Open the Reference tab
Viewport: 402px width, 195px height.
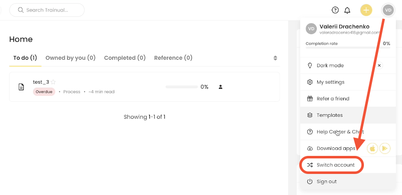(173, 58)
